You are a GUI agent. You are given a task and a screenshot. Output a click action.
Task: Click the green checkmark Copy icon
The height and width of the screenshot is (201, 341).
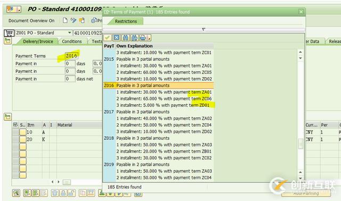pos(108,38)
